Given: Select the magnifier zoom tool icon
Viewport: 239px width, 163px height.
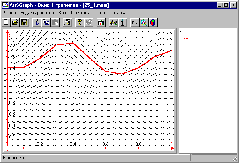Looking at the screenshot, I should click(144, 22).
